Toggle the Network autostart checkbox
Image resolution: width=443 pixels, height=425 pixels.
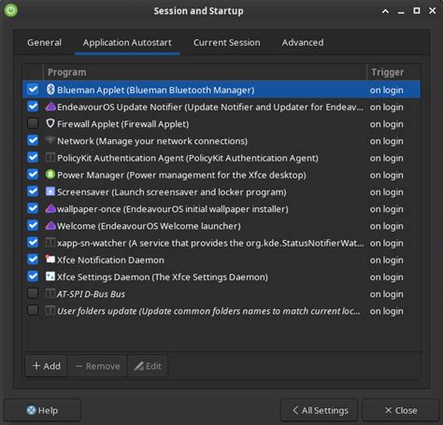(x=33, y=140)
